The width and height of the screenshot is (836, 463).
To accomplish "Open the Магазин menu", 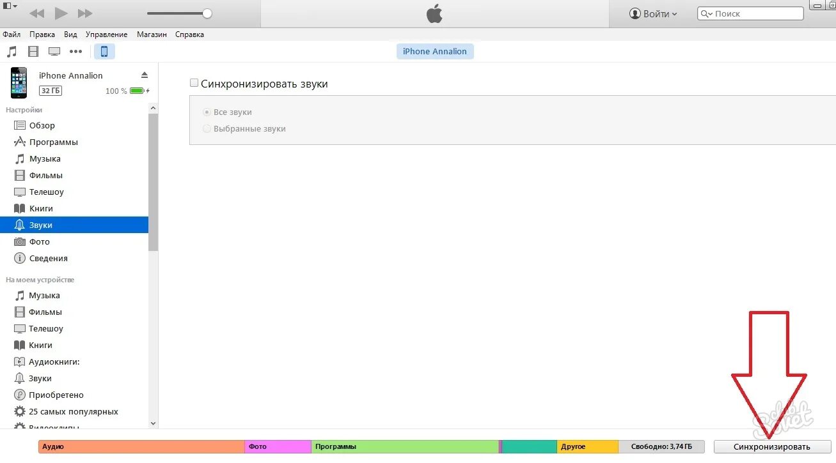I will [152, 34].
